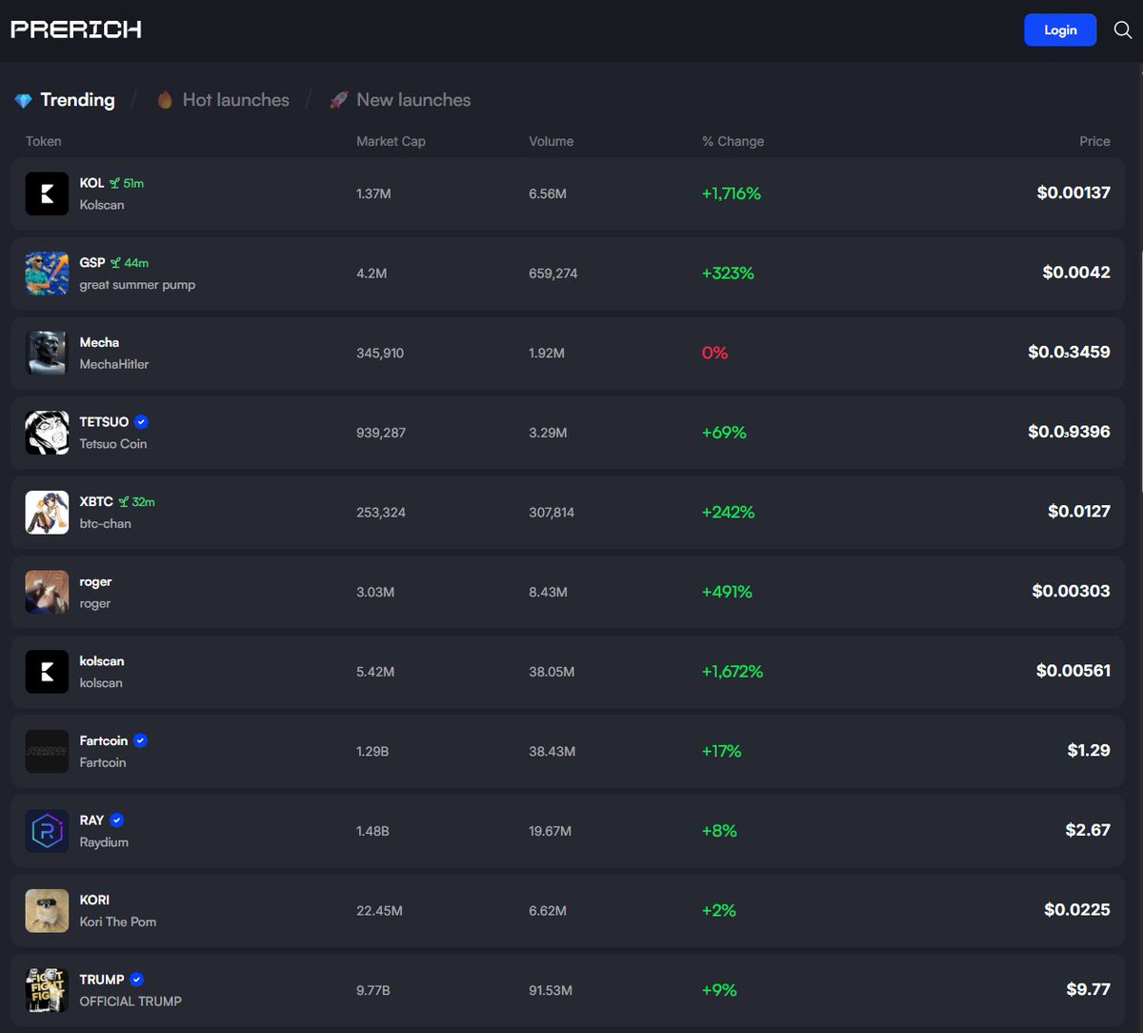Click Mecha 0% change value
1143x1033 pixels.
pos(714,353)
